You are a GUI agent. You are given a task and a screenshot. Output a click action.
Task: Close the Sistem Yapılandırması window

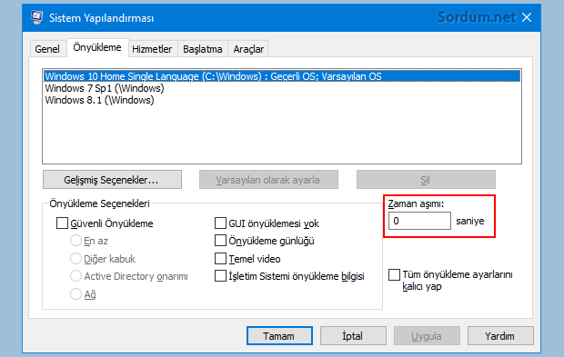[527, 17]
